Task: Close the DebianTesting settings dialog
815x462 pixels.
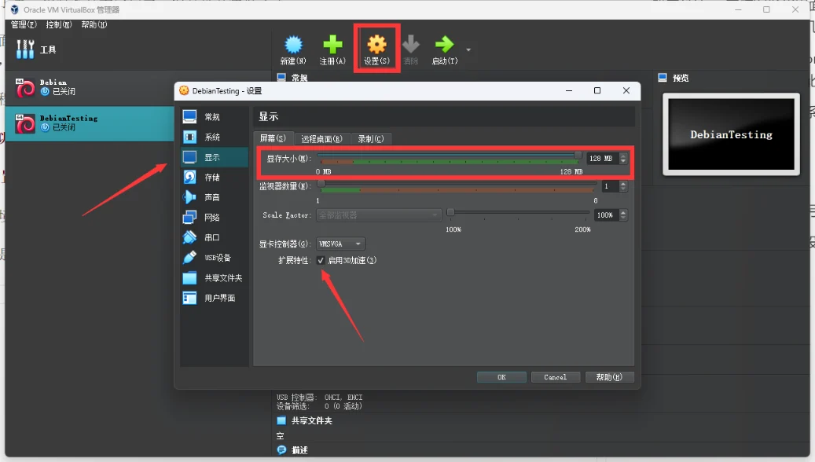Action: [x=626, y=90]
